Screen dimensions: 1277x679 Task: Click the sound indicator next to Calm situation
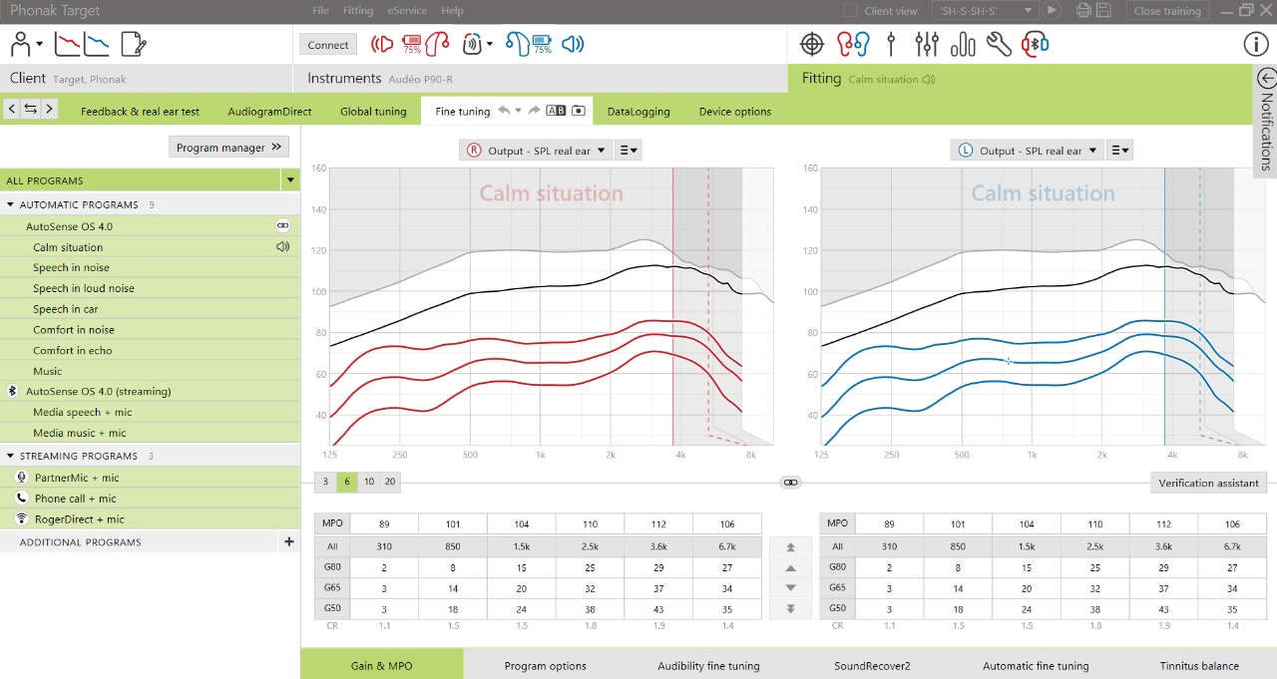282,246
